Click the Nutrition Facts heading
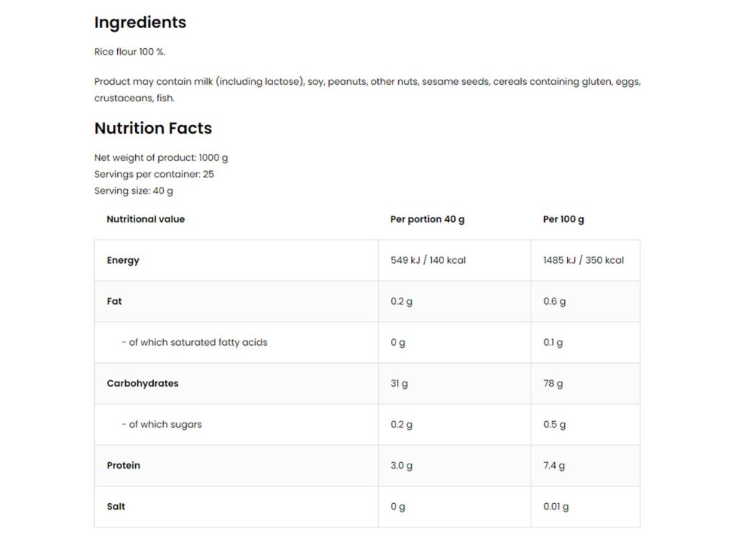The width and height of the screenshot is (736, 552). pos(153,128)
